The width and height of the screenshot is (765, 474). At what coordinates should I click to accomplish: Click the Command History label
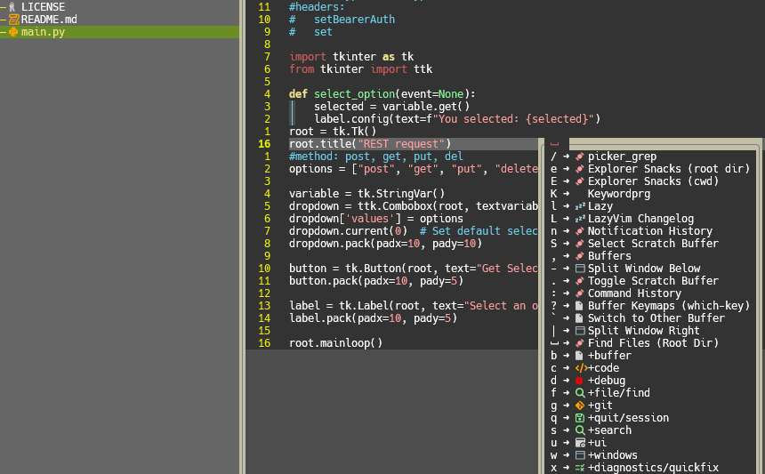pos(634,293)
